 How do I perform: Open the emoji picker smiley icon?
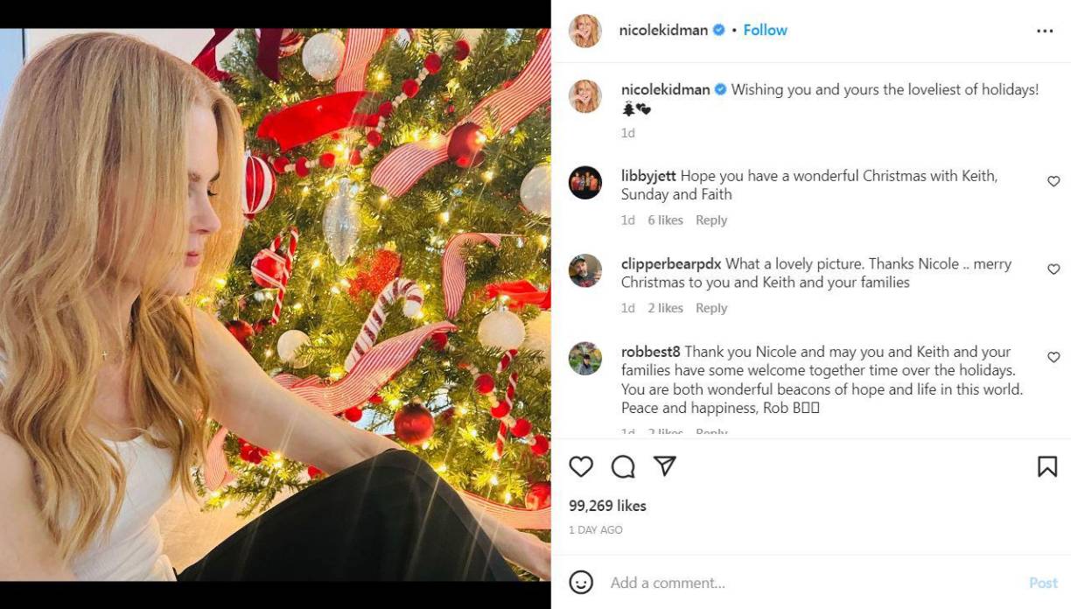[582, 582]
